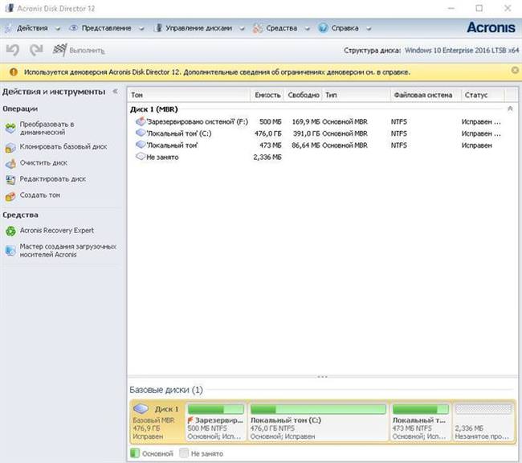
Task: Click the 'Клонировать базовый диск' icon
Action: pos(10,147)
